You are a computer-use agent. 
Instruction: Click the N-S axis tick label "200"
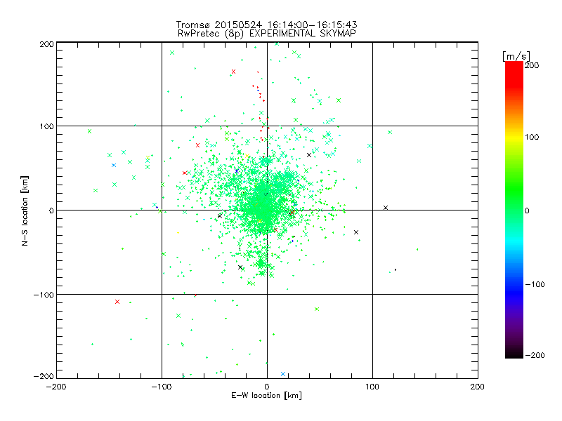pyautogui.click(x=46, y=44)
